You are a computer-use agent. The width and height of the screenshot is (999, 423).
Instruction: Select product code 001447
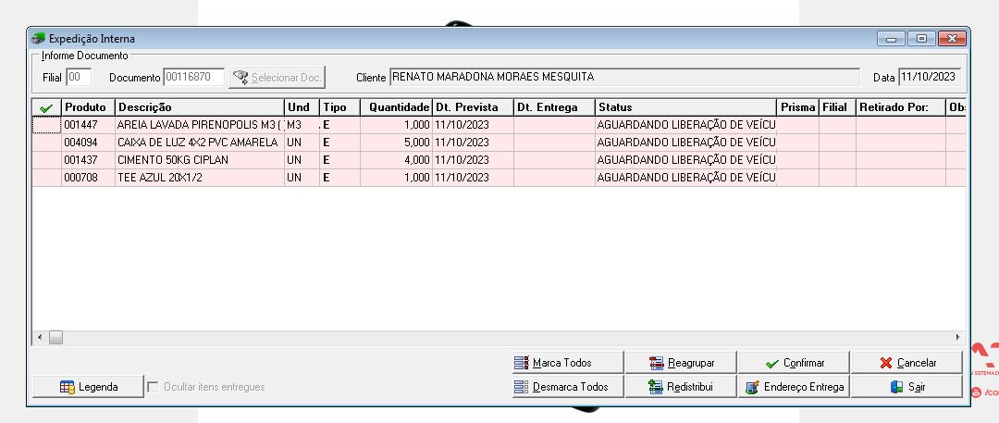point(88,125)
